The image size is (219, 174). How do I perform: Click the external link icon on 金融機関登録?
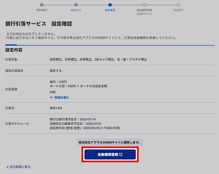click(121, 154)
